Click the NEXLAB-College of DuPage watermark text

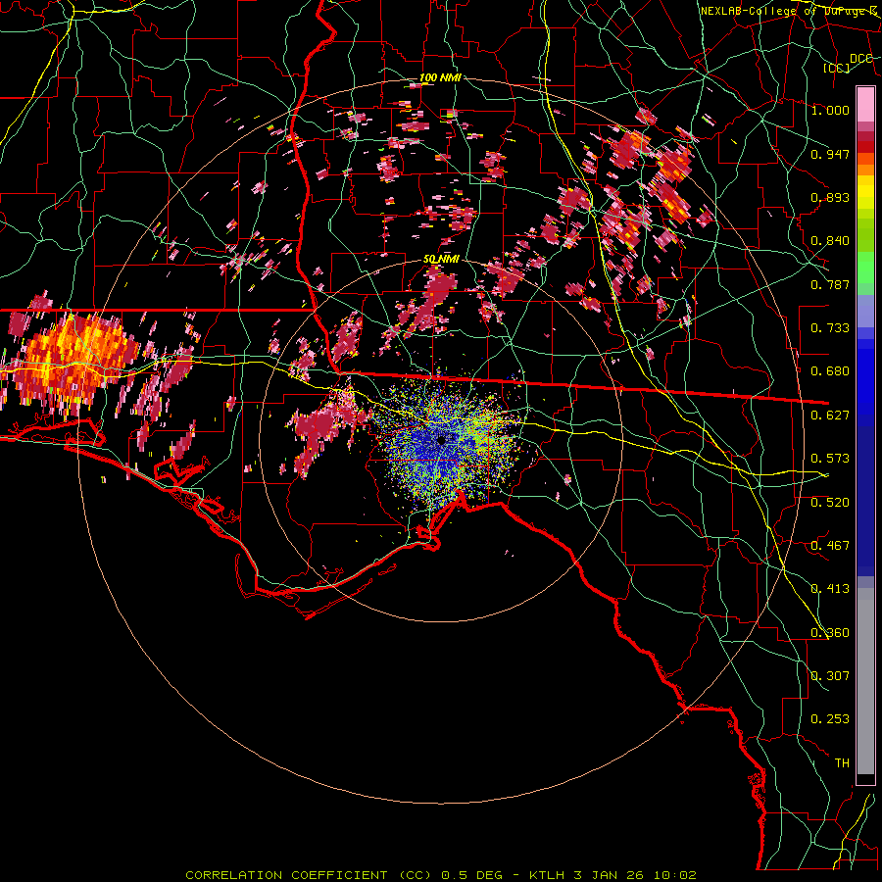[789, 11]
